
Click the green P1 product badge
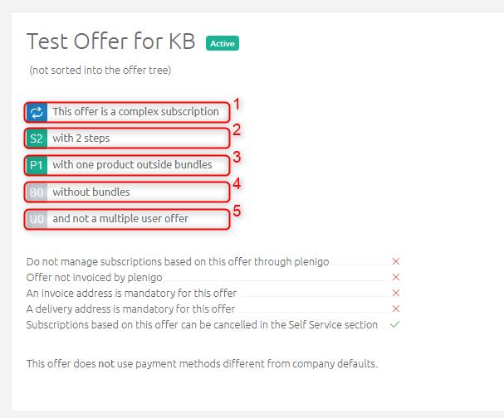37,165
